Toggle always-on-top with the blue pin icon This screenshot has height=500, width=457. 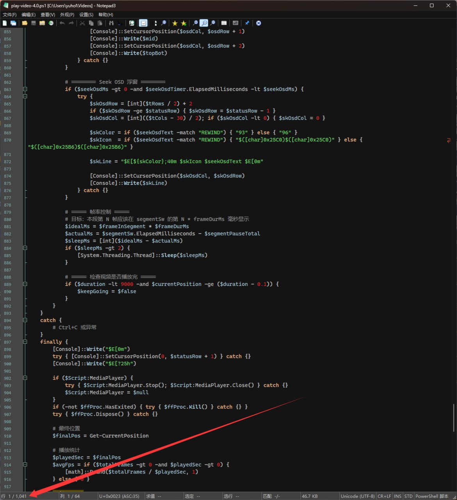pos(247,23)
